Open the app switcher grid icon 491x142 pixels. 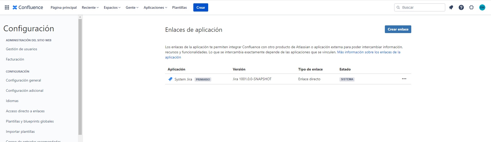[7, 7]
